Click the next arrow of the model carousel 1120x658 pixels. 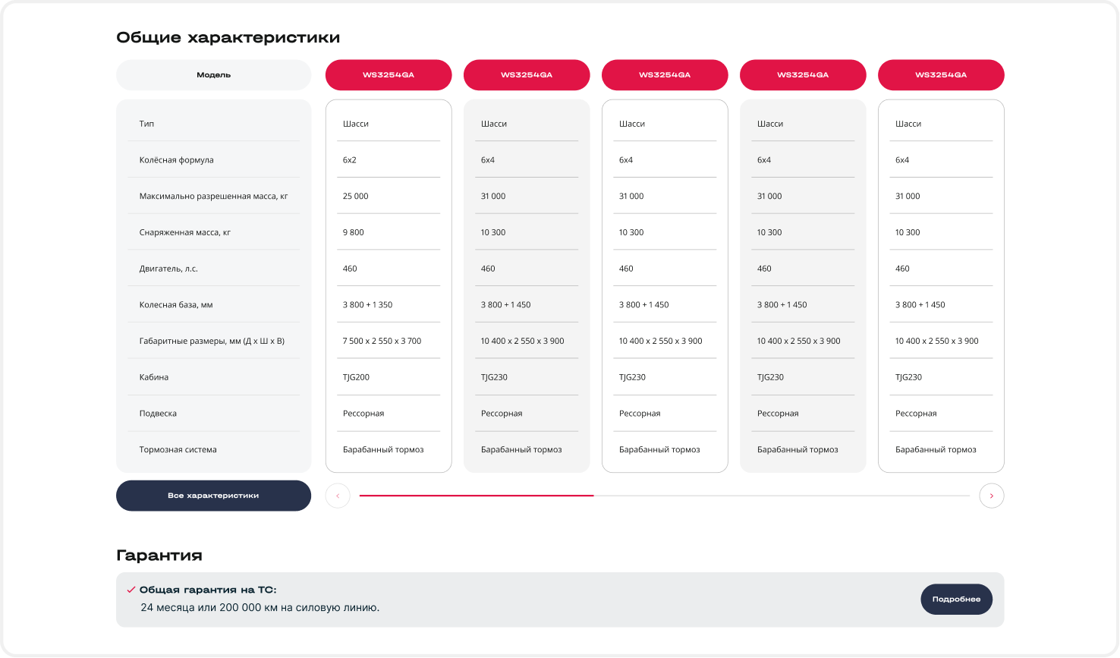pos(991,496)
